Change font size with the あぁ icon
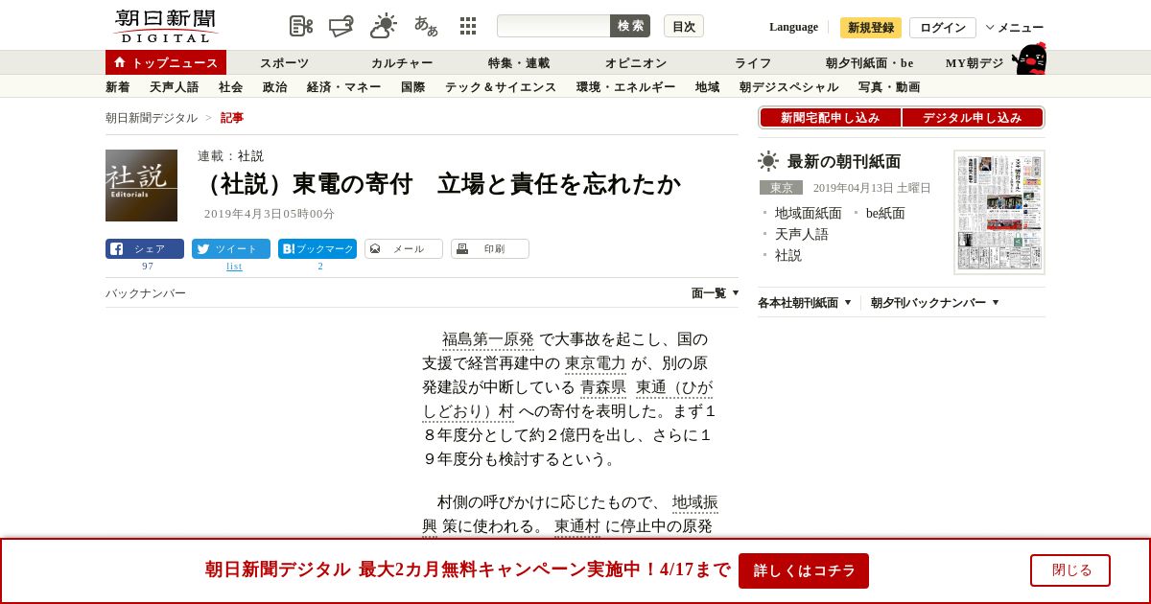The height and width of the screenshot is (604, 1151). pos(426,26)
